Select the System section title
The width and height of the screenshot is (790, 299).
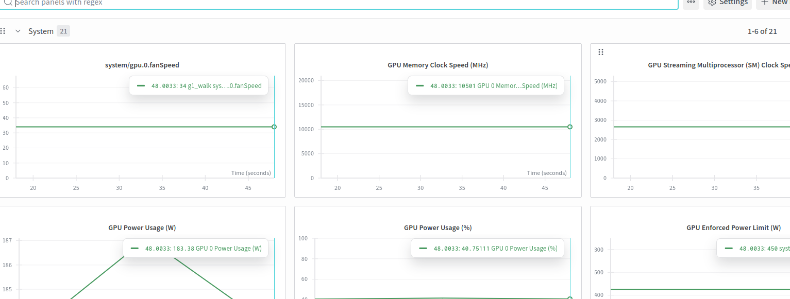coord(41,31)
